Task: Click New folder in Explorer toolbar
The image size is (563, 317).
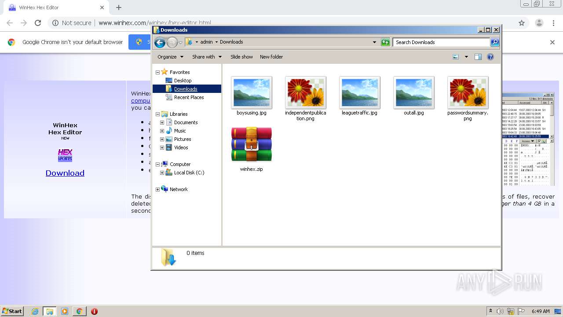Action: click(271, 57)
